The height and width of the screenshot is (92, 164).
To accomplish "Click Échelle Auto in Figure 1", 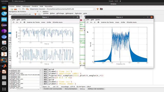I will click(57, 22).
